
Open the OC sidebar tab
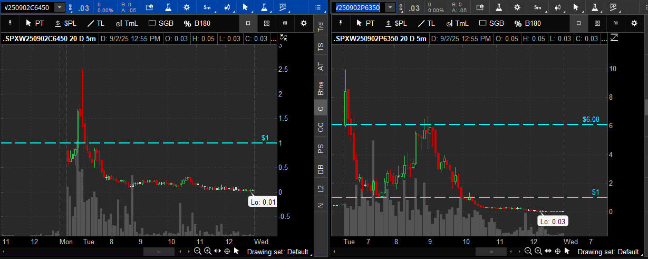point(320,127)
